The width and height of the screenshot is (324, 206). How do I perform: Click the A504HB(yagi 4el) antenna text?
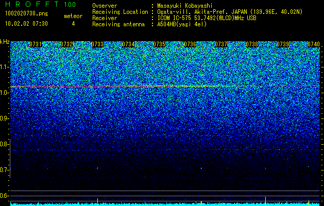[182, 24]
